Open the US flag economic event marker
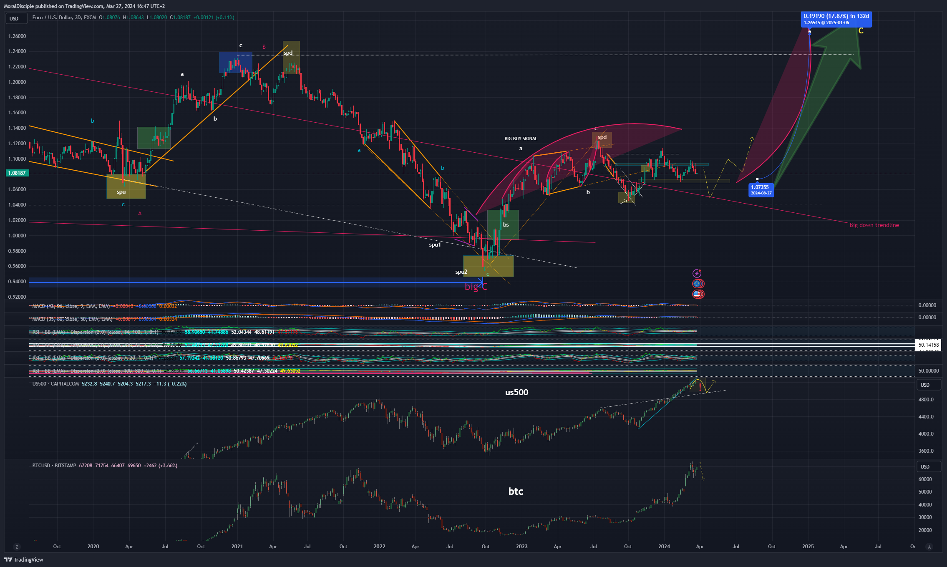 click(698, 294)
